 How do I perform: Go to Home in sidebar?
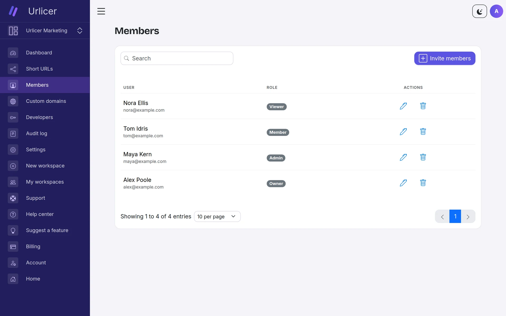(x=45, y=279)
